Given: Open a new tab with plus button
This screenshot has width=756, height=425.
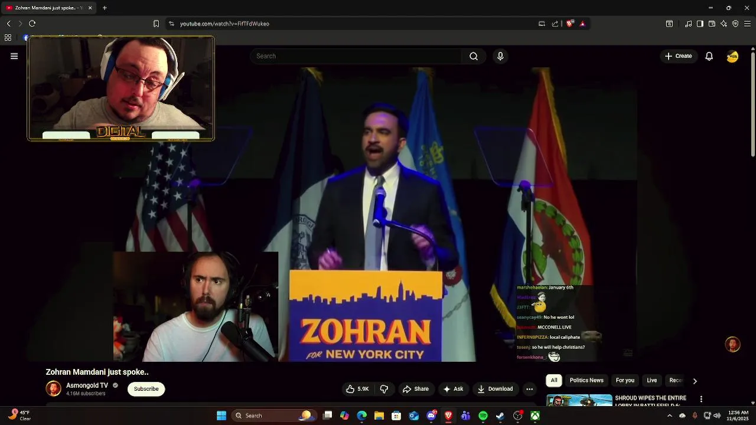Looking at the screenshot, I should [105, 8].
